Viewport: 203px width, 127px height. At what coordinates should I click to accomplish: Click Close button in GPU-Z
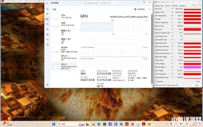click(197, 85)
